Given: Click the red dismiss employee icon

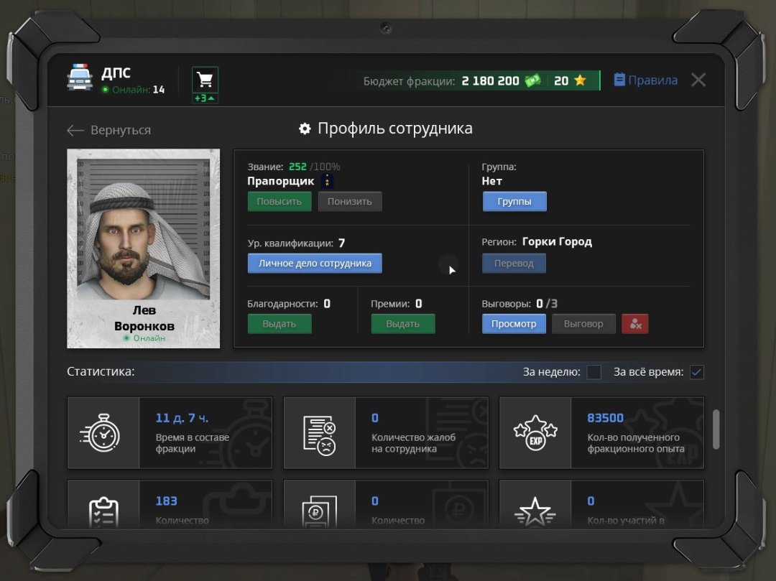Looking at the screenshot, I should pyautogui.click(x=635, y=324).
